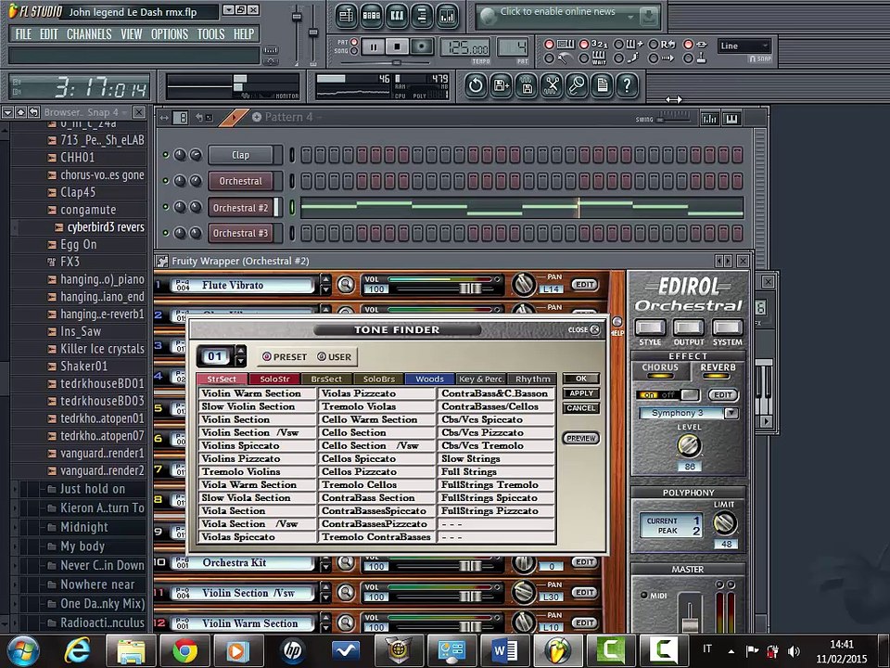Show the Browser view toolbar button

[422, 16]
